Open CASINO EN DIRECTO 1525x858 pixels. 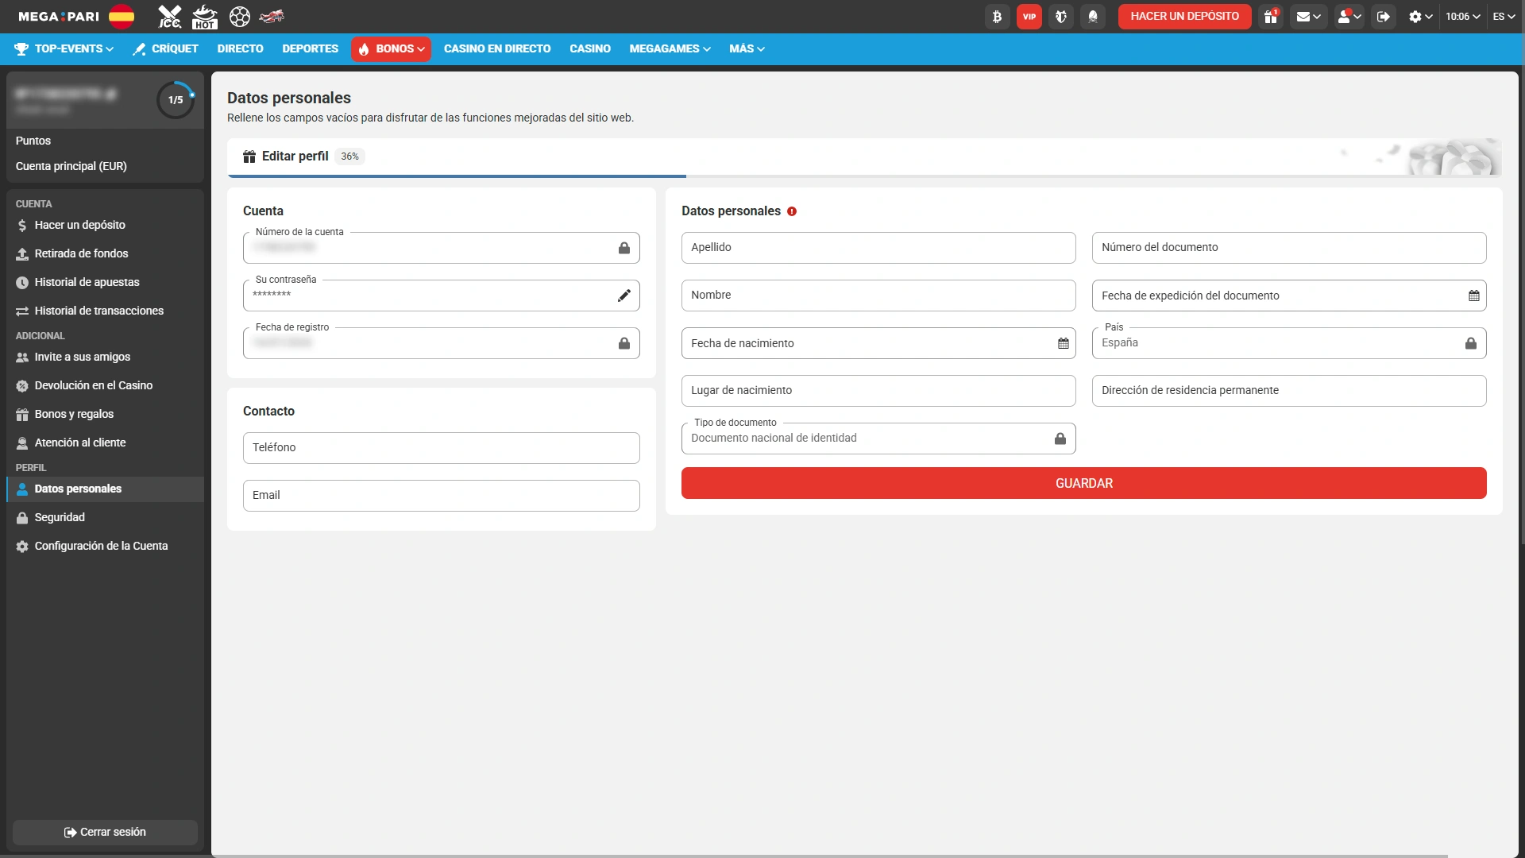tap(497, 48)
